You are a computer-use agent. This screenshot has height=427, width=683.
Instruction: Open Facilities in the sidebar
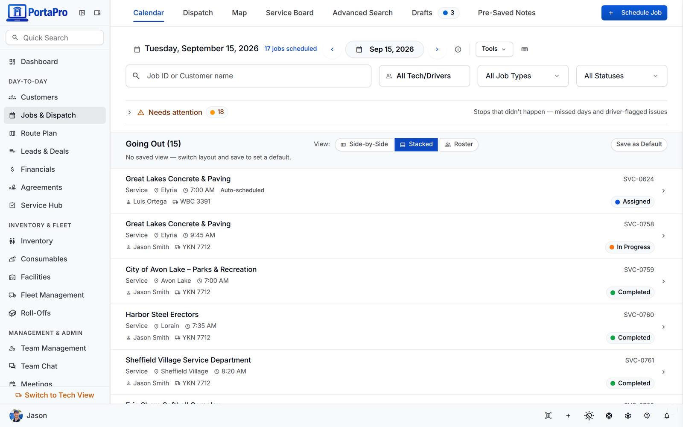tap(55, 277)
